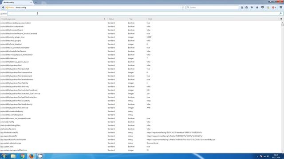Go back with the back arrow button
This screenshot has height=159, width=284.
pyautogui.click(x=3, y=8)
